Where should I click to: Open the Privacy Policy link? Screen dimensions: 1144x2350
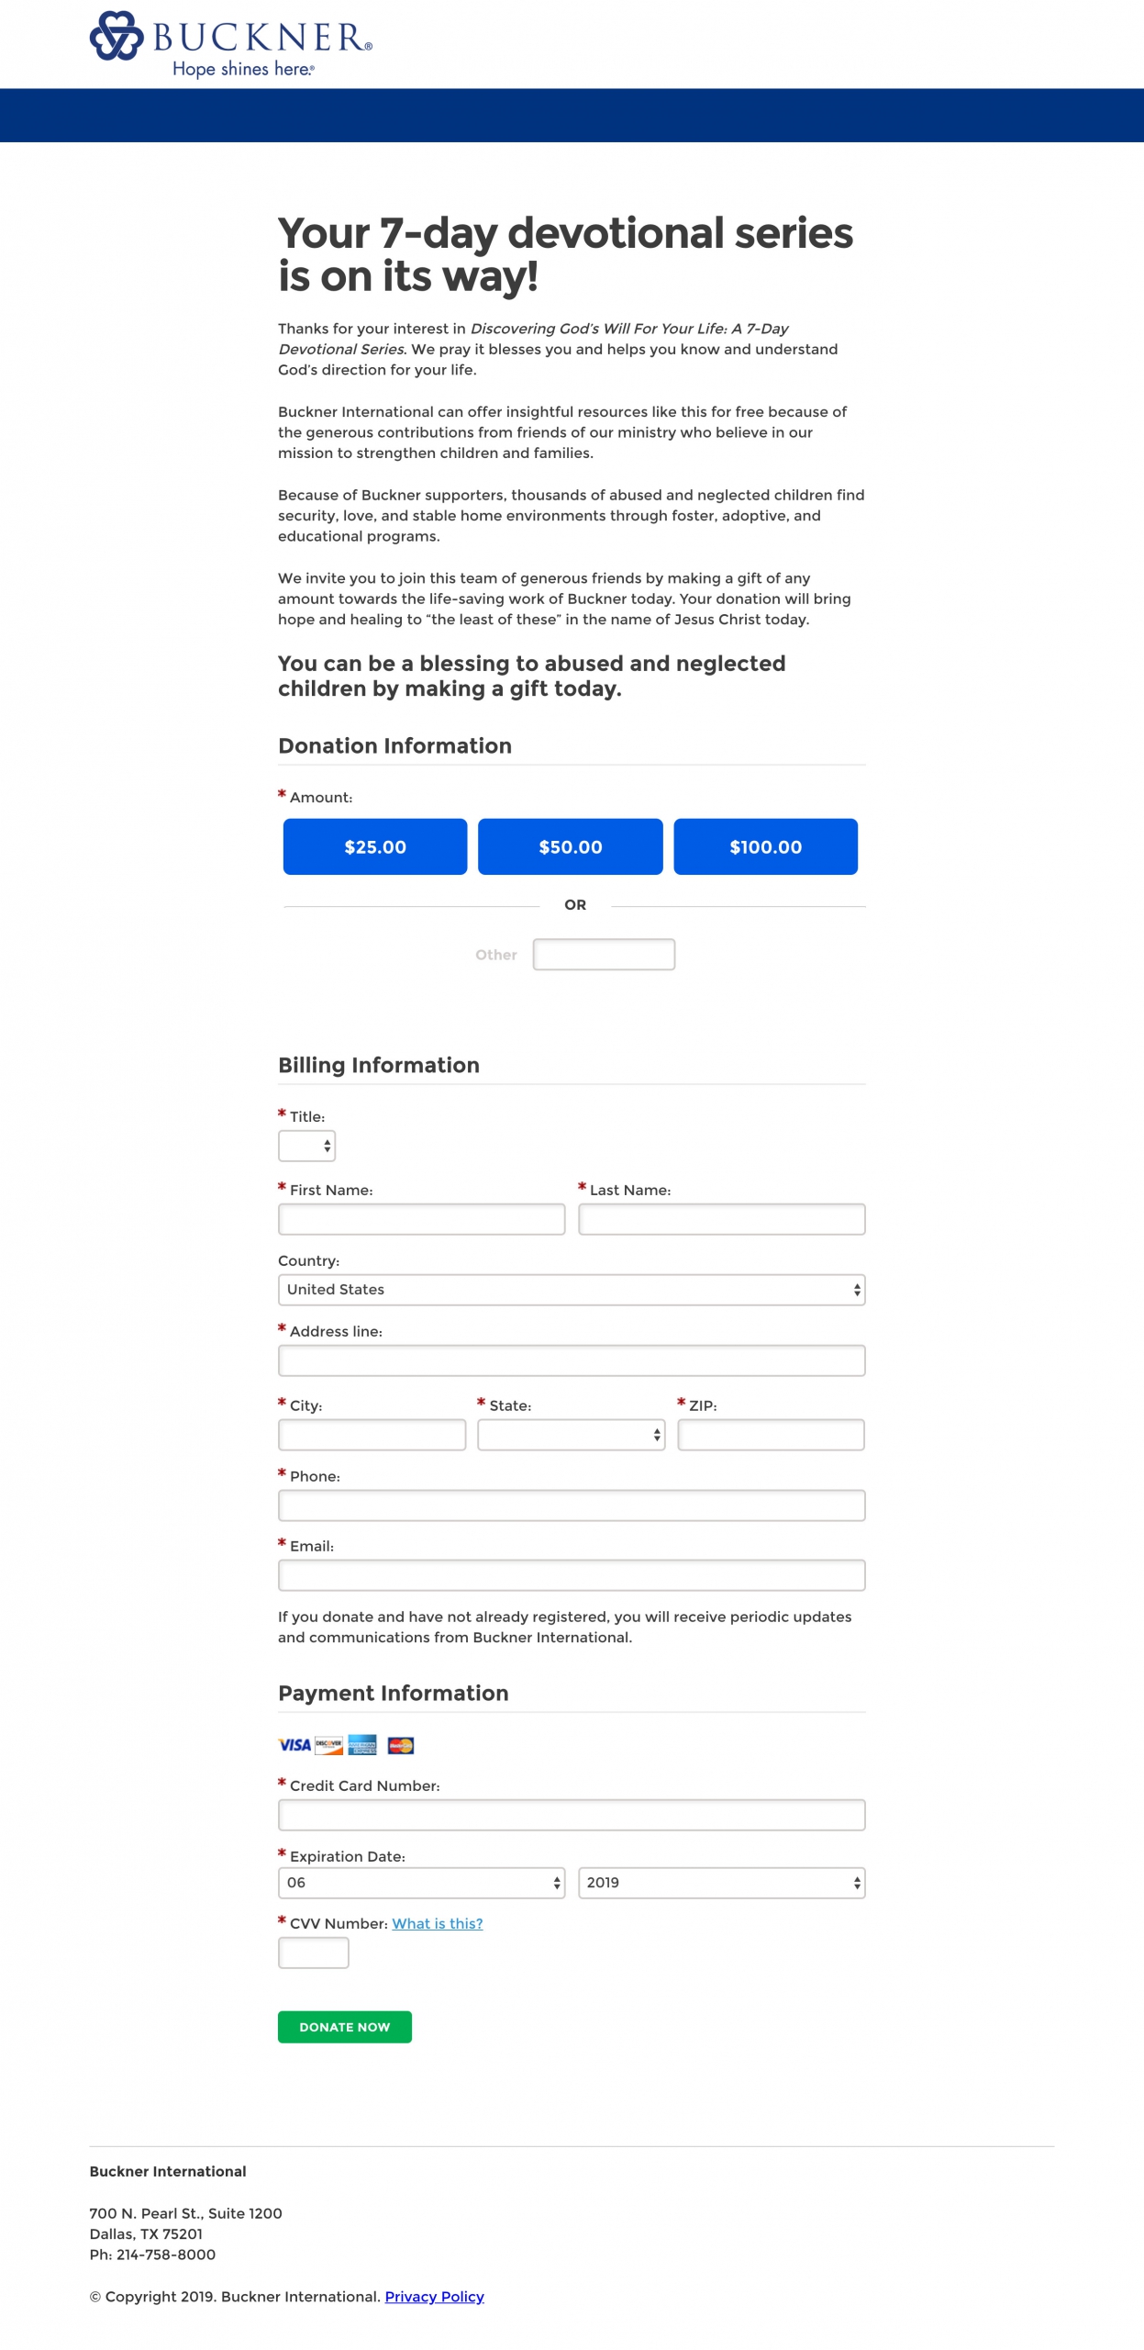(434, 2296)
